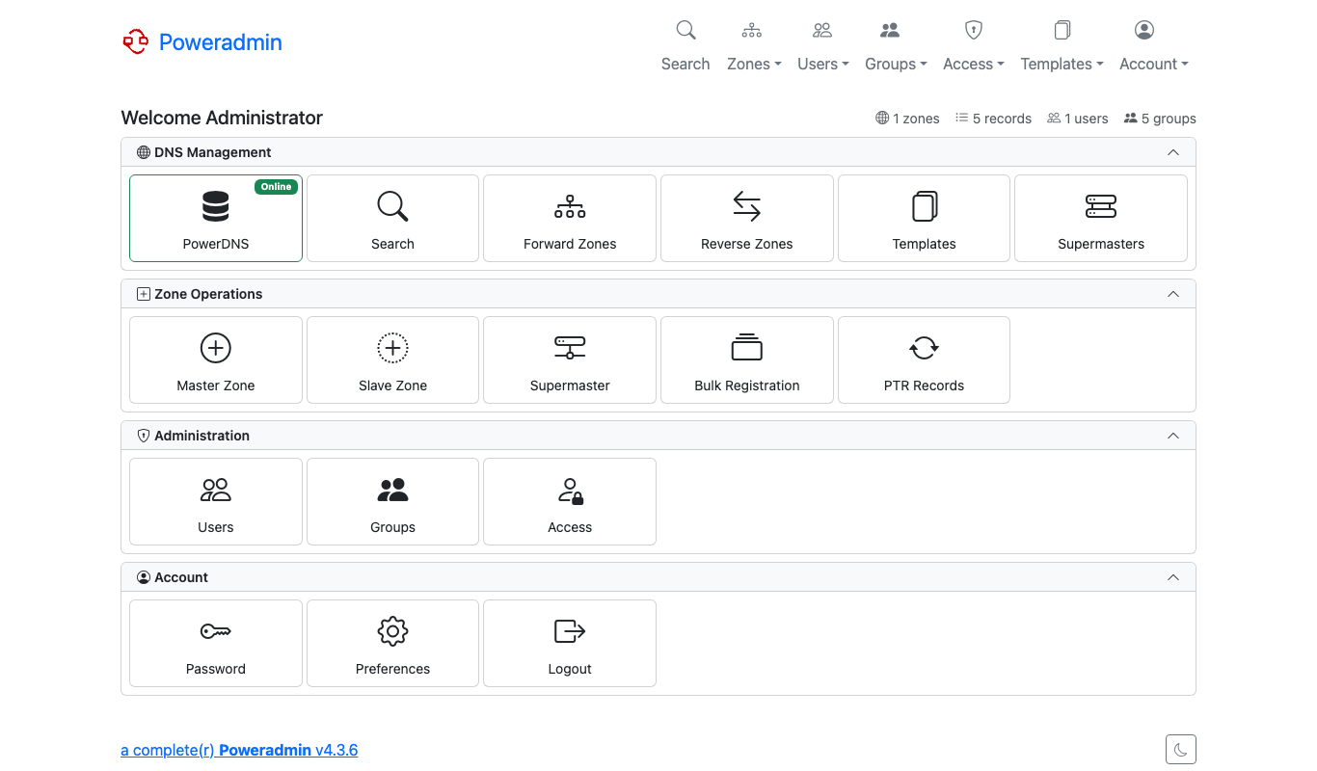Open the Supermasters card
The height and width of the screenshot is (771, 1317).
[x=1101, y=218]
